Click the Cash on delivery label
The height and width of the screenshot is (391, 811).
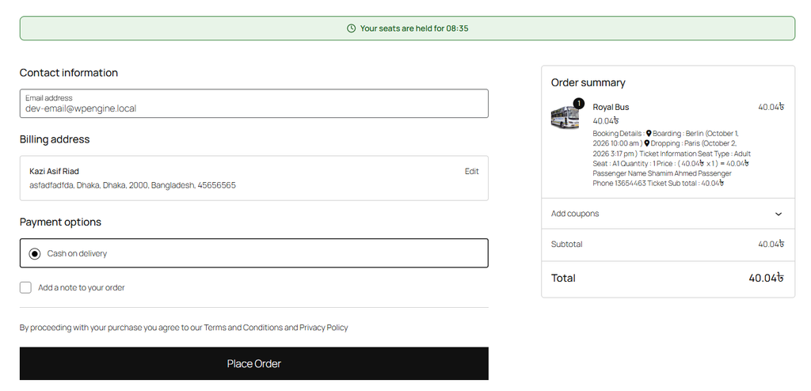coord(77,253)
